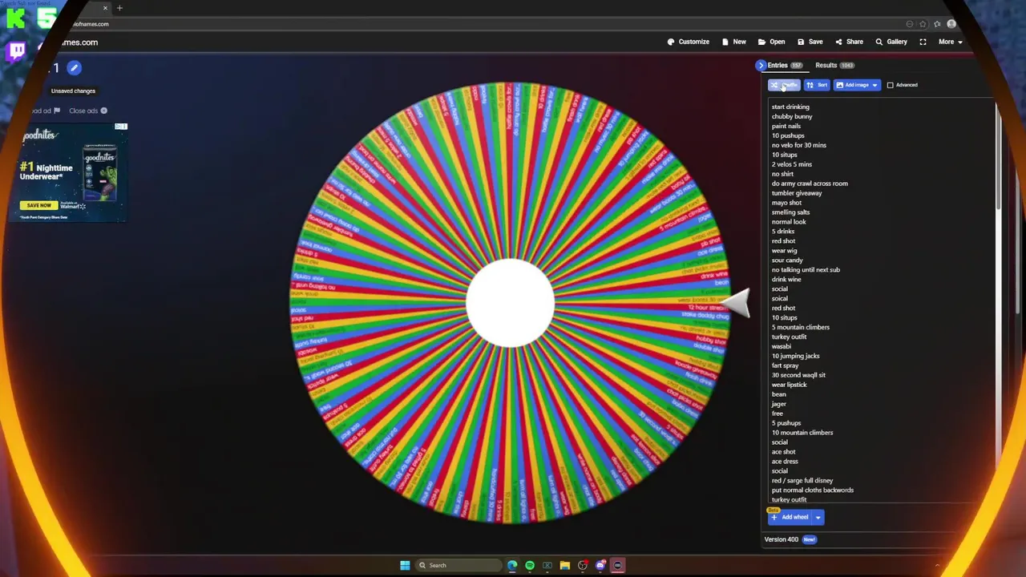This screenshot has width=1026, height=577.
Task: Collapse entries panel with blue chevron
Action: (761, 65)
